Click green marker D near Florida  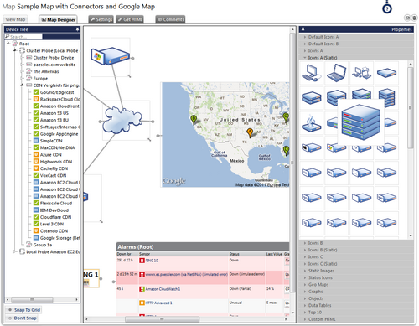[286, 151]
